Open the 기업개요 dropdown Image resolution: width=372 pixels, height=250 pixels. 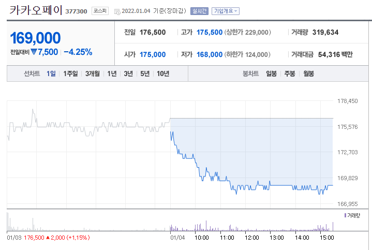point(226,11)
